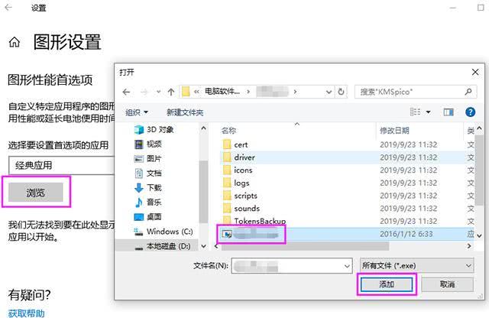
Task: Click the horizontal scrollbar of file list
Action: [x=305, y=246]
